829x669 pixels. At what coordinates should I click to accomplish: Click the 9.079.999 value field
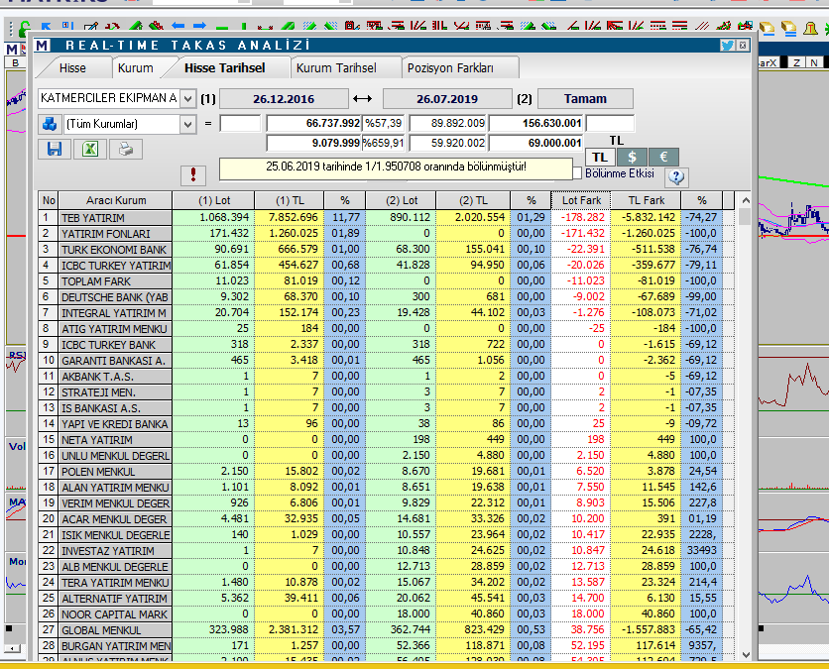point(314,143)
